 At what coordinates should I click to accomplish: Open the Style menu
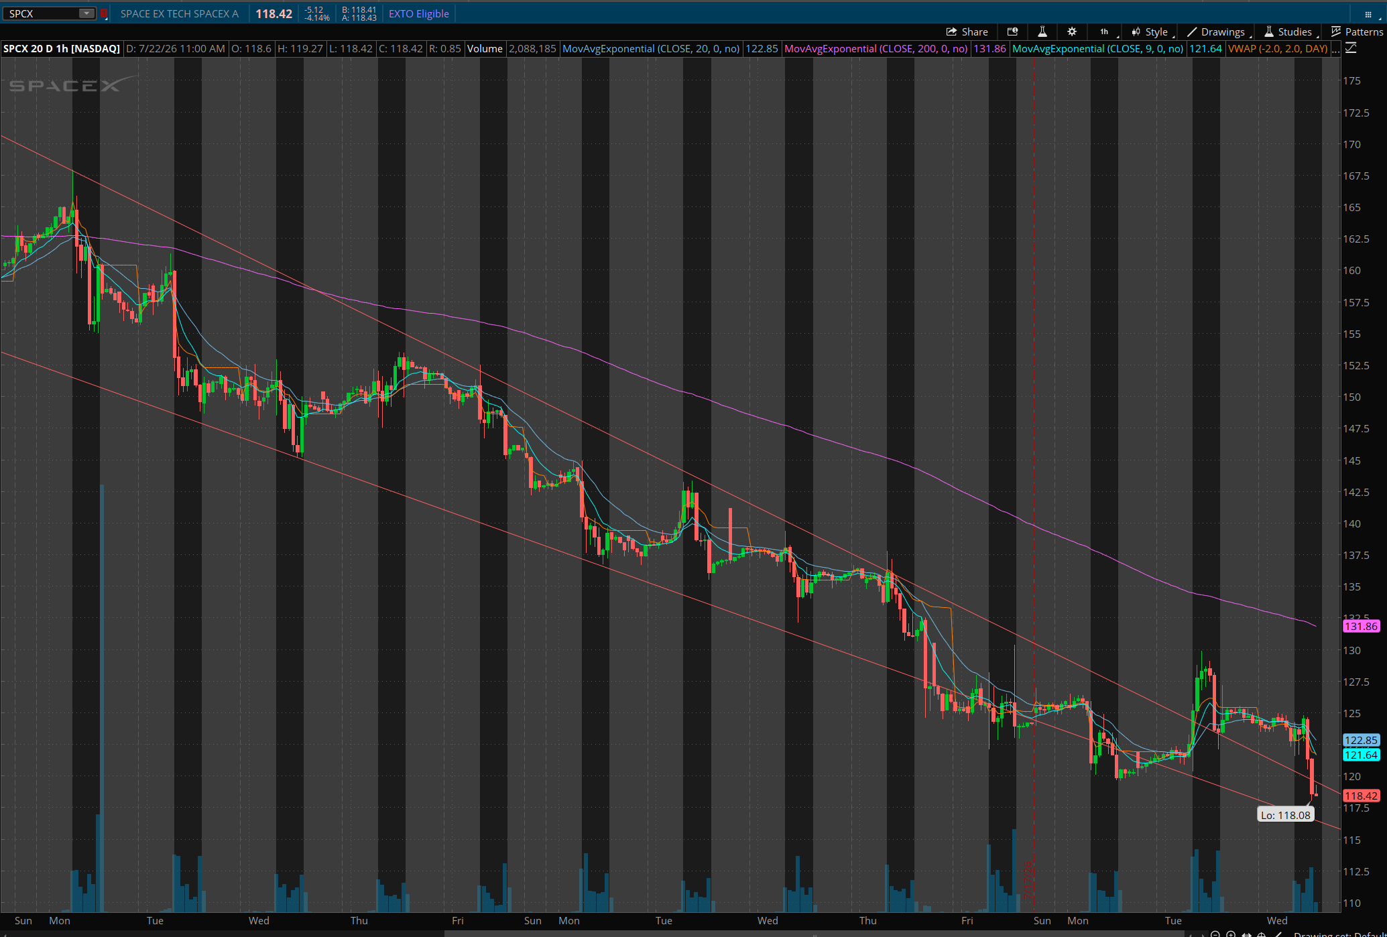pos(1152,32)
